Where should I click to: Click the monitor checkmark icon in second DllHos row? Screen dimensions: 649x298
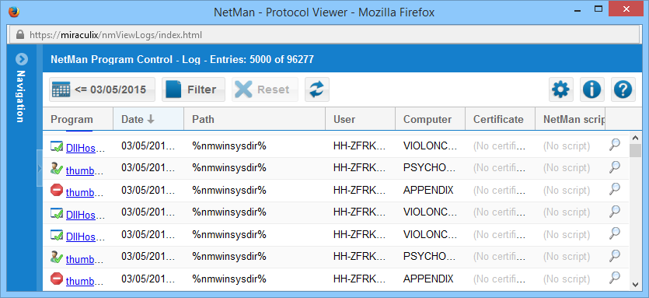[x=57, y=213]
